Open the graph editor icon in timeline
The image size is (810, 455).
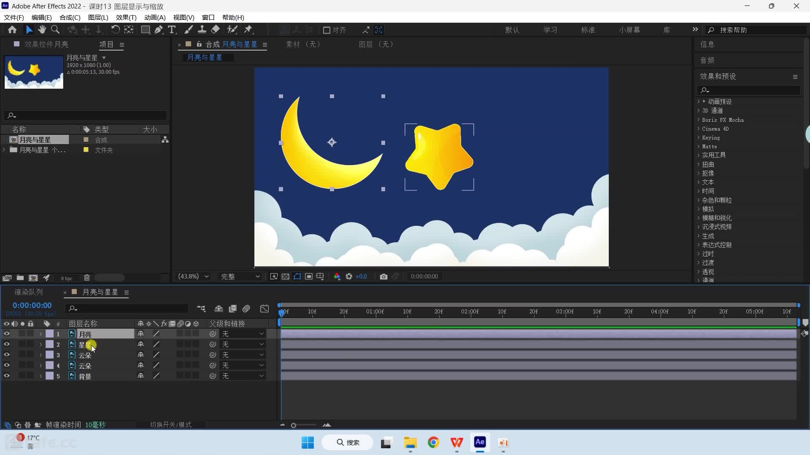pyautogui.click(x=265, y=309)
